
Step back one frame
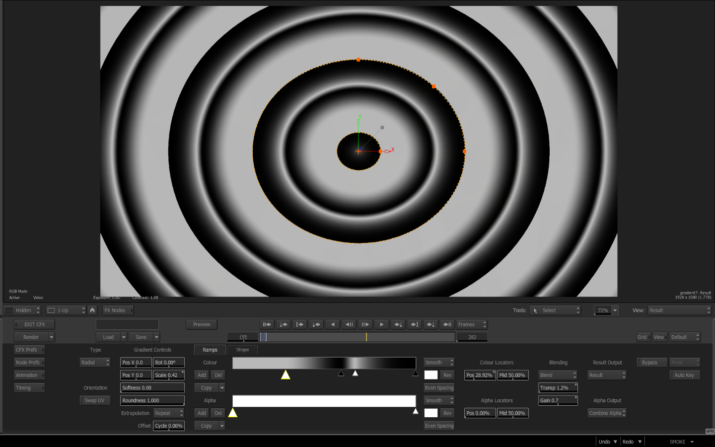pyautogui.click(x=349, y=325)
